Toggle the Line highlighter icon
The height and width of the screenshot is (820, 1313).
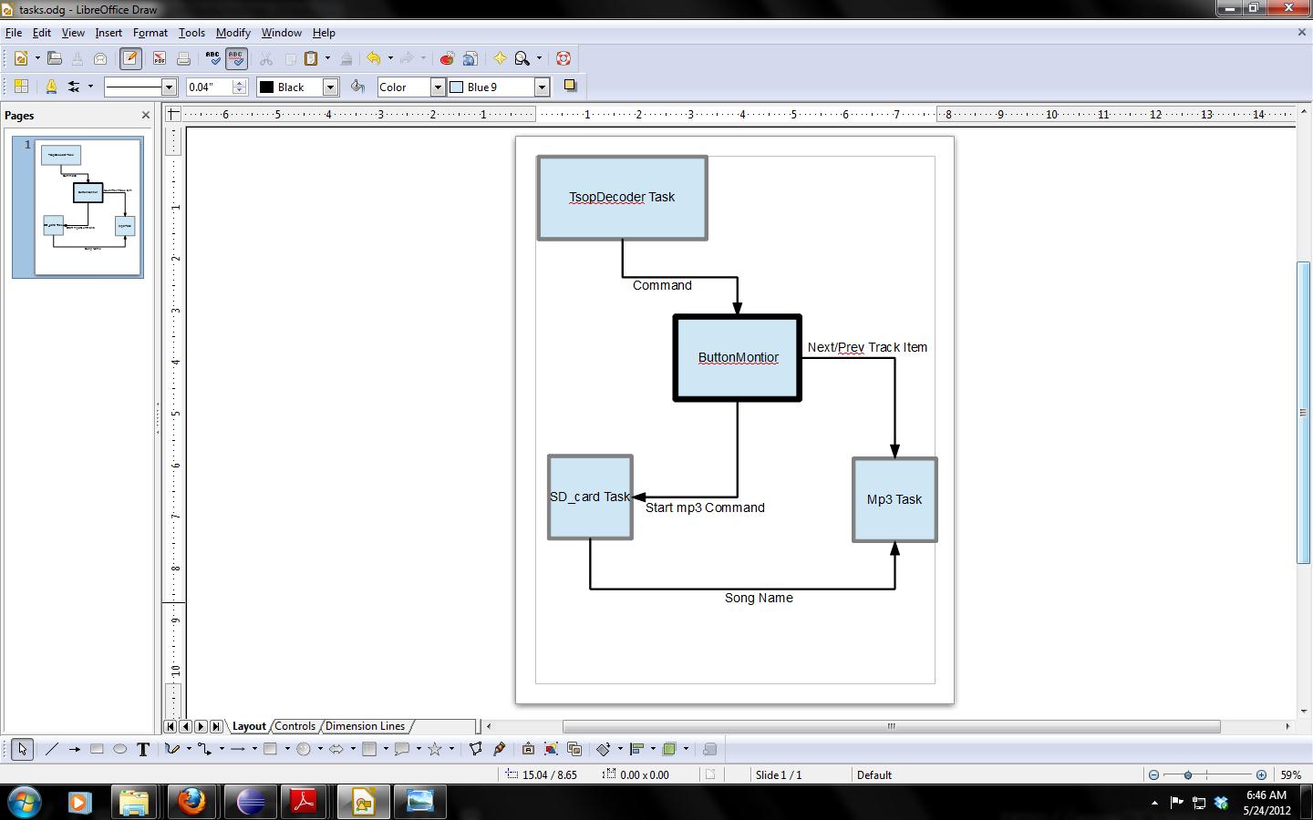click(x=51, y=87)
